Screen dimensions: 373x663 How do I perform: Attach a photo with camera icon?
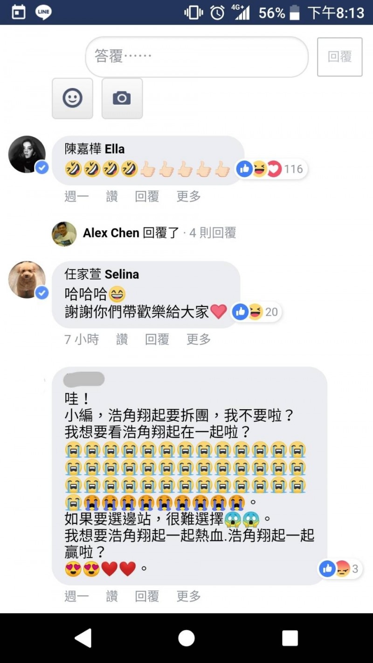click(122, 98)
